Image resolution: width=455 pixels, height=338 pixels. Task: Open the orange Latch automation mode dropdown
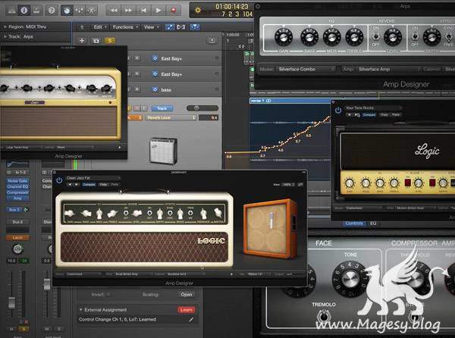[x=17, y=238]
